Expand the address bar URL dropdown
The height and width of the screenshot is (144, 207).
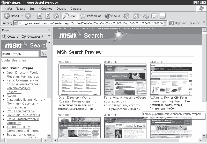tap(165, 23)
